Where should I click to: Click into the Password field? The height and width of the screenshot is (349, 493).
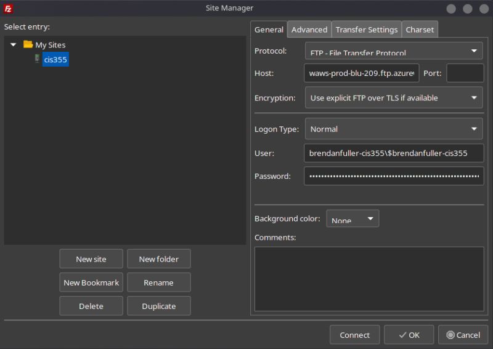point(394,176)
